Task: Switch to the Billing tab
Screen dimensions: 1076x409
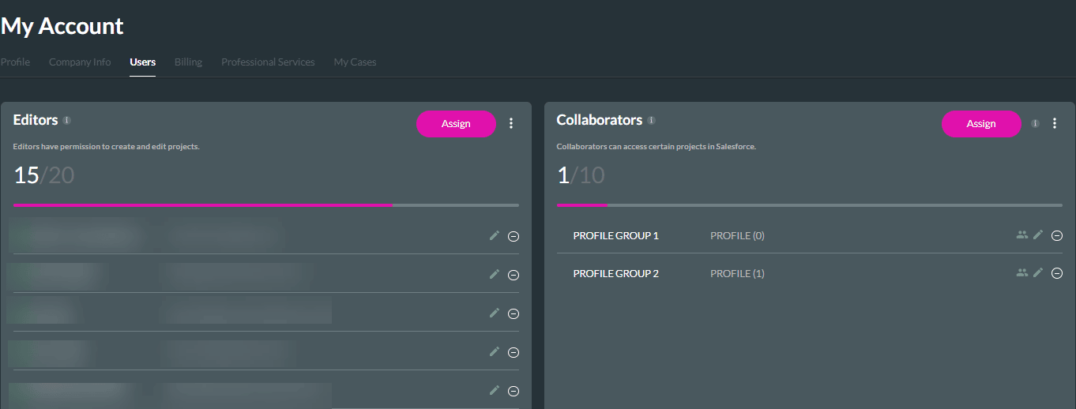Action: pos(188,62)
